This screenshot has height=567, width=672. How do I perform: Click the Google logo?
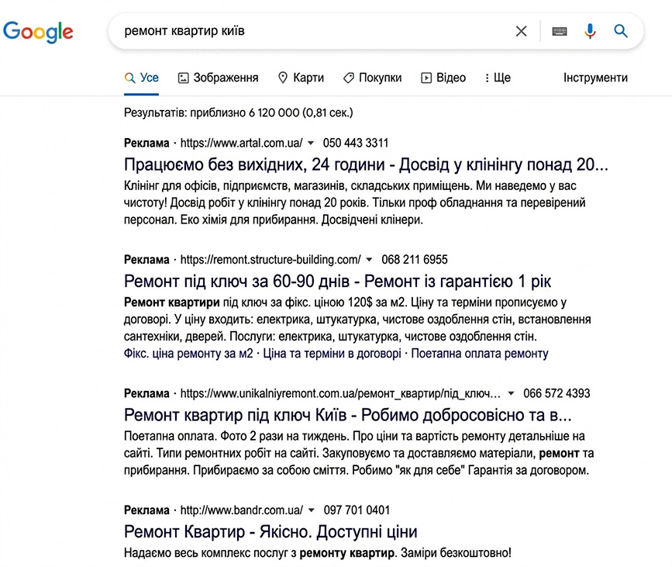tap(38, 32)
